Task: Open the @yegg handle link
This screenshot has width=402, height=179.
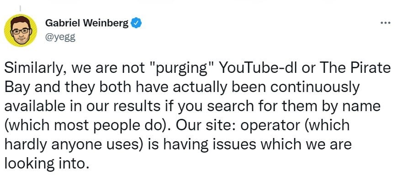Action: pyautogui.click(x=60, y=37)
